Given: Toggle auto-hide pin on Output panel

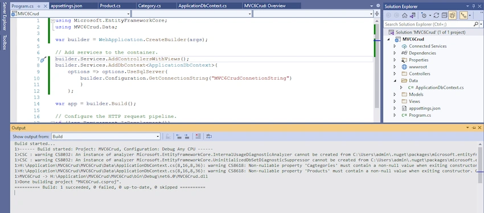Looking at the screenshot, I should click(474, 128).
